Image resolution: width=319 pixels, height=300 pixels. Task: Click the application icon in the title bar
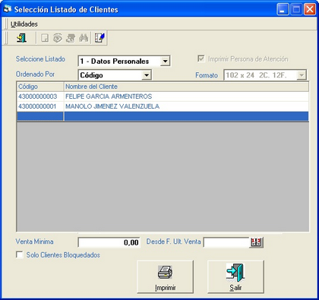pyautogui.click(x=8, y=9)
